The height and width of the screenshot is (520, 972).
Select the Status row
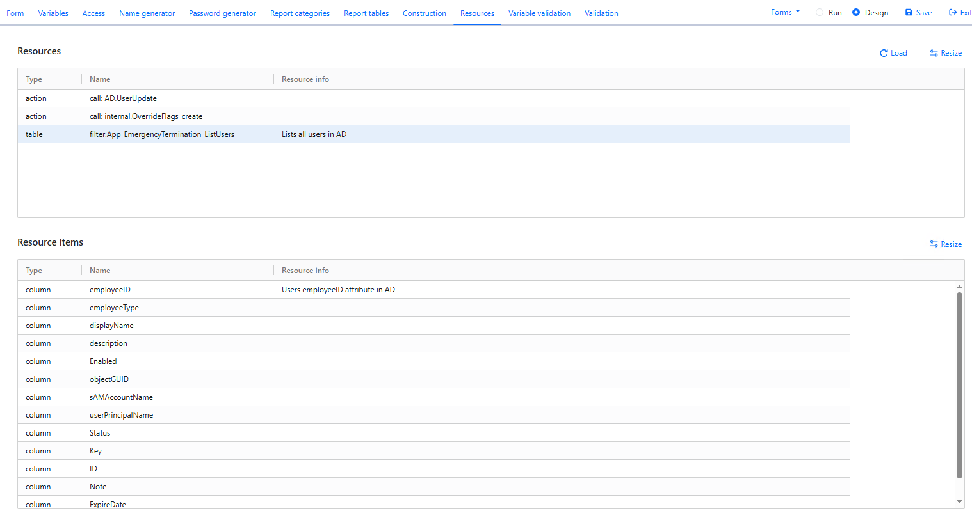[434, 433]
